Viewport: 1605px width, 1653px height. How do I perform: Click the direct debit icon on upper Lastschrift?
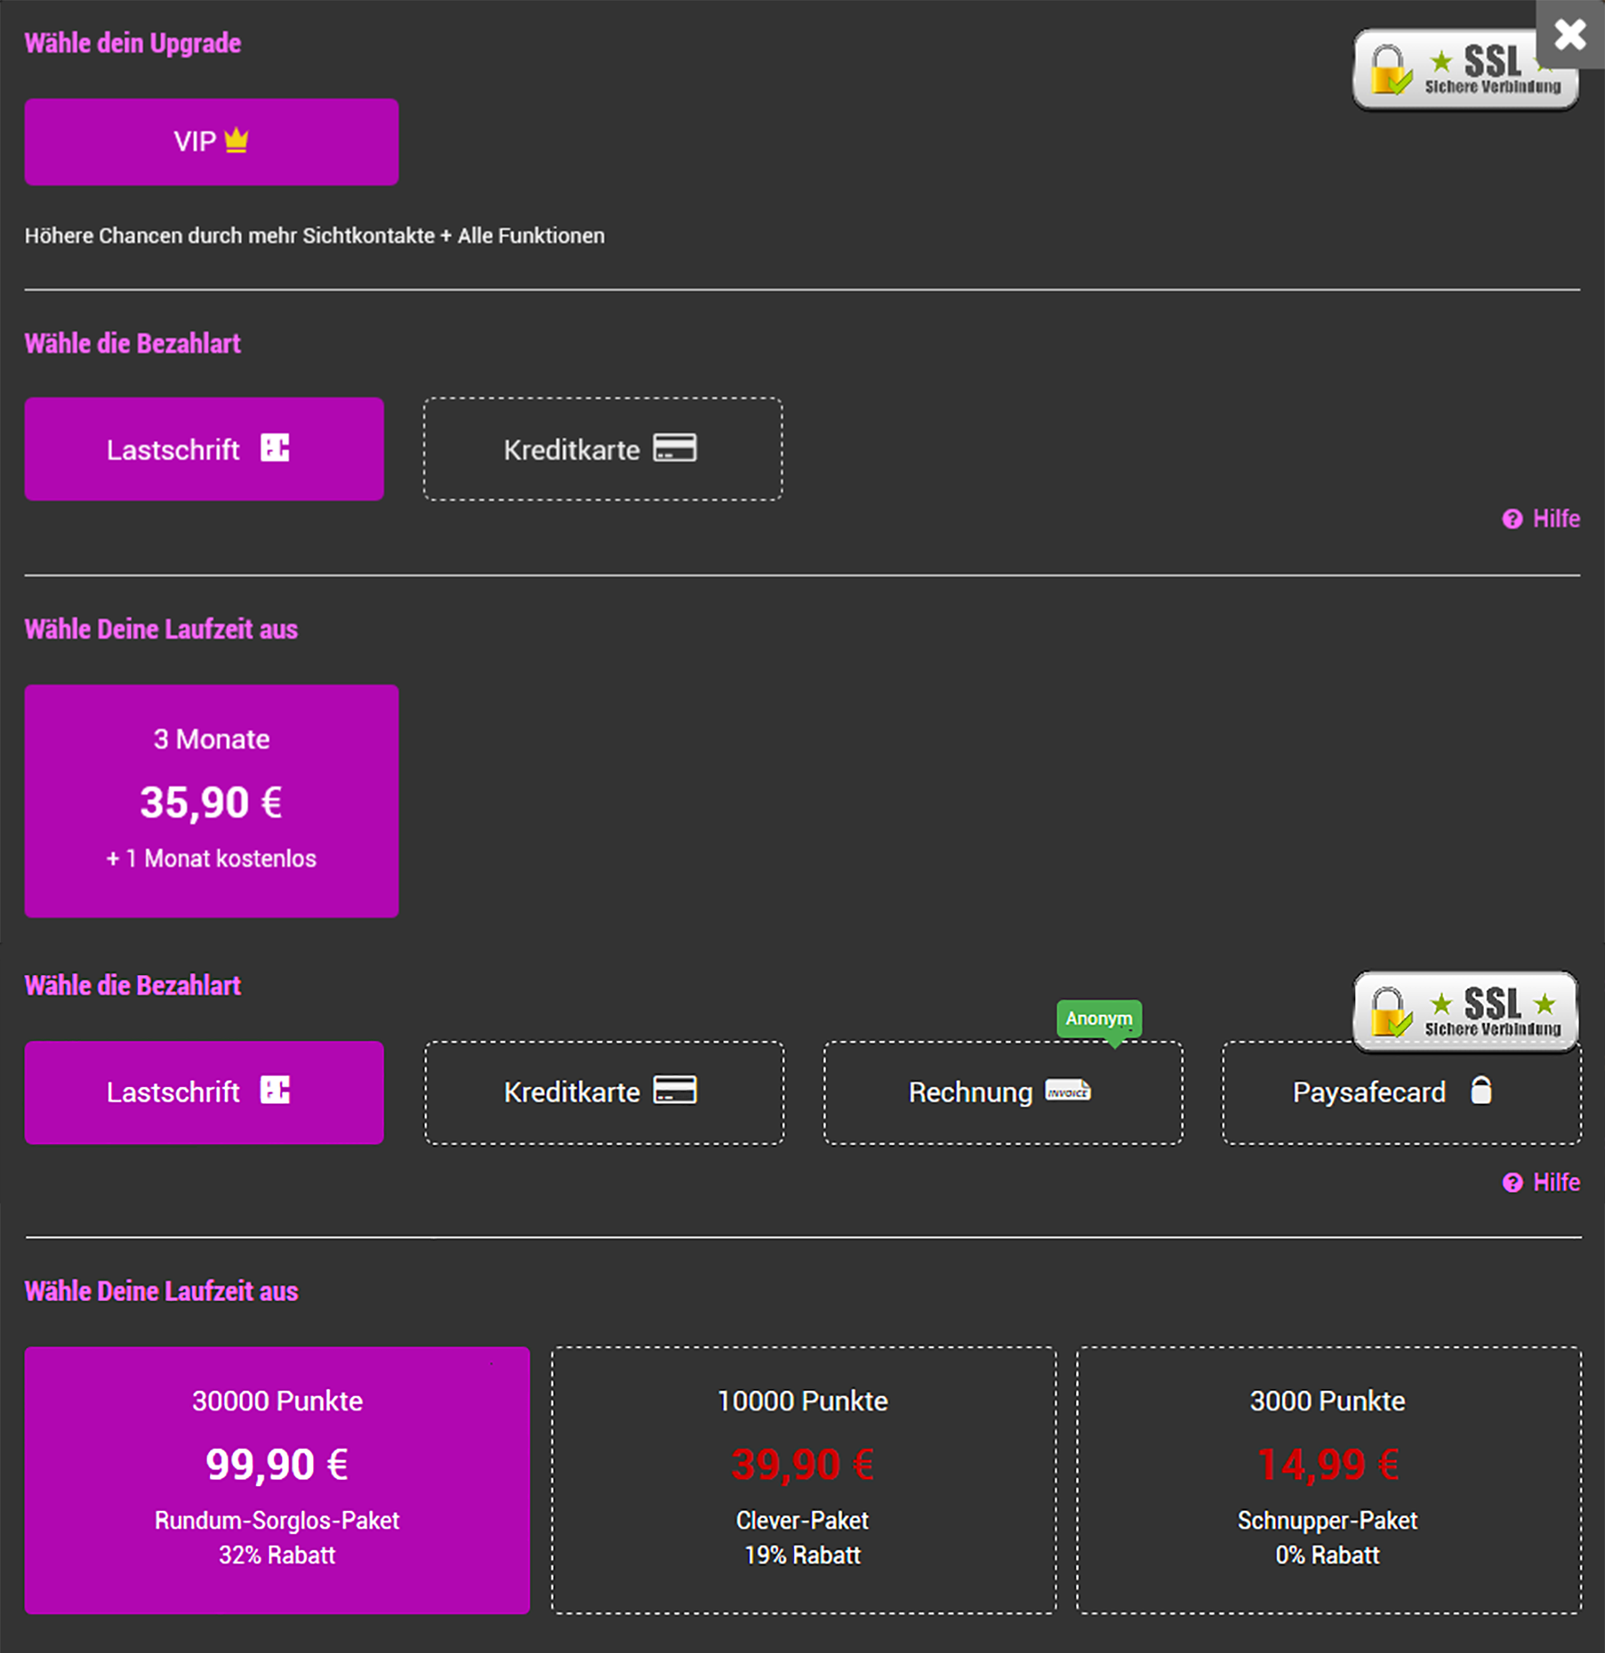click(274, 448)
